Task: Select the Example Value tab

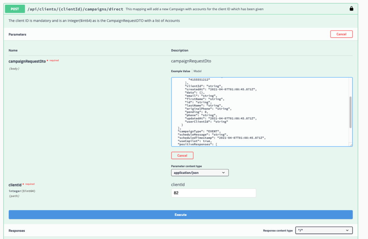Action: 180,71
